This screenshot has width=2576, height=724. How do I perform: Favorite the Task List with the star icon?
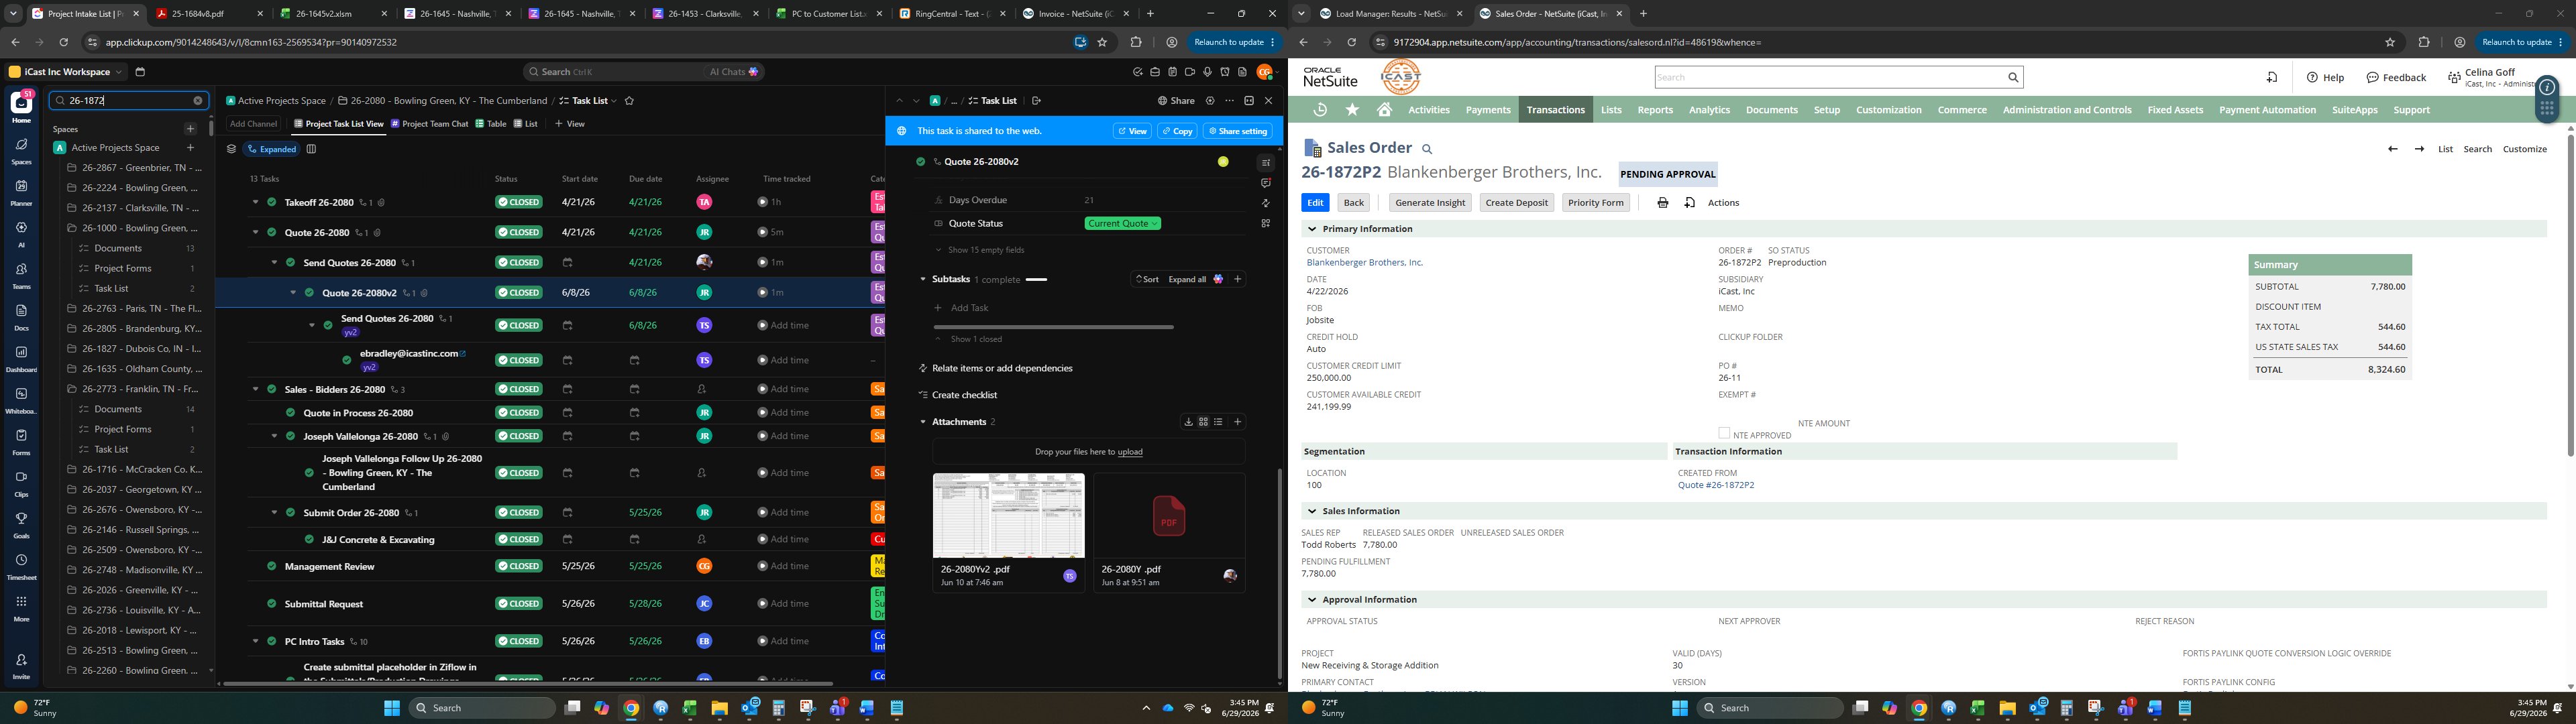point(629,101)
